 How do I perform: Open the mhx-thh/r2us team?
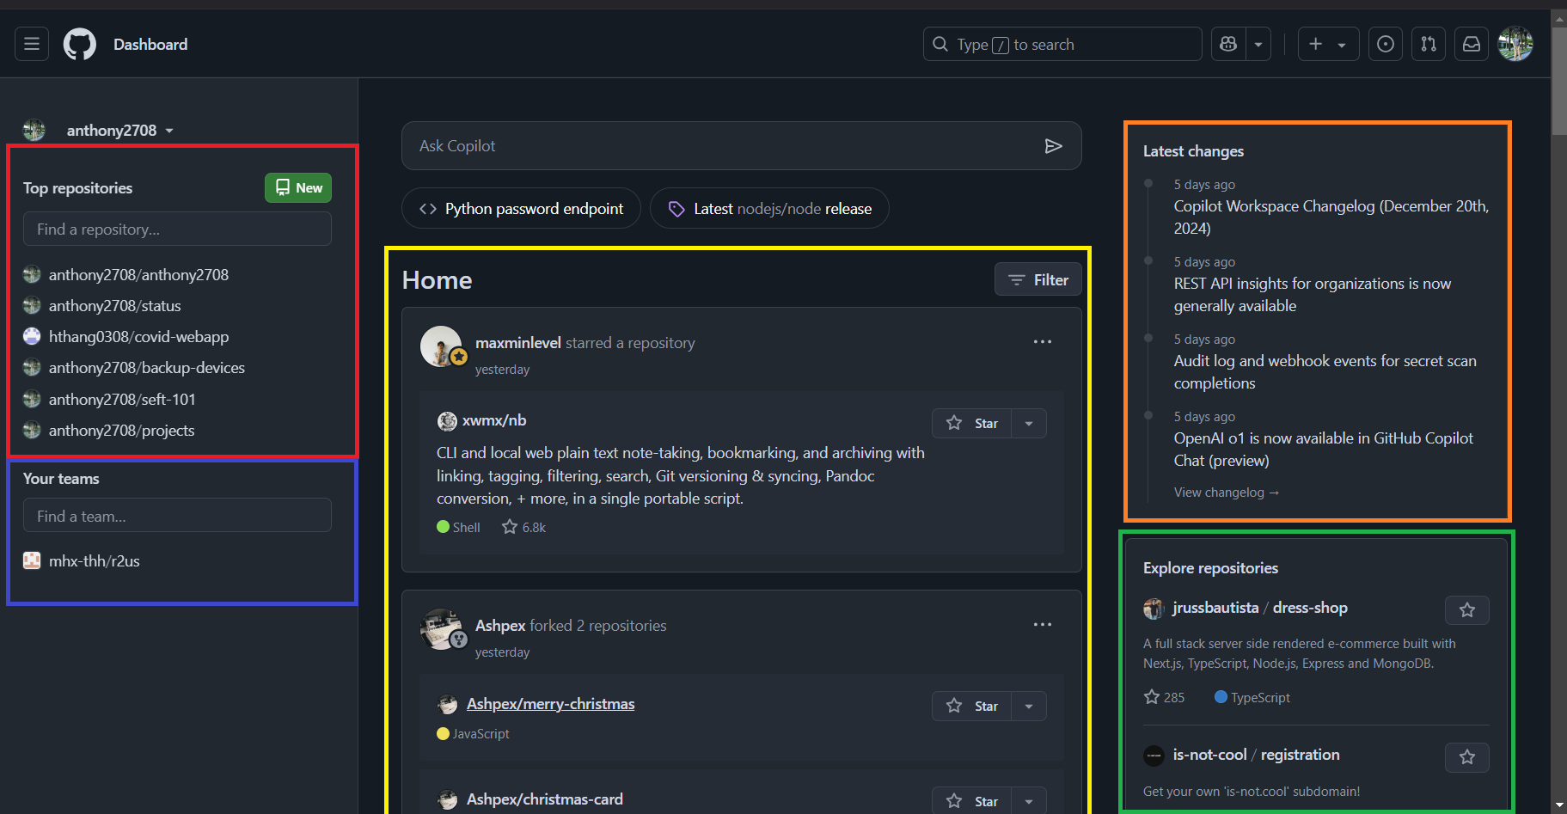point(94,561)
